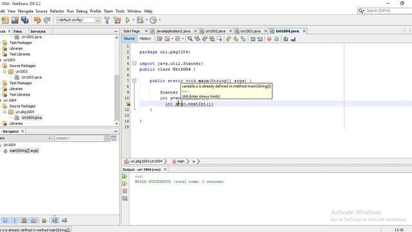Image resolution: width=412 pixels, height=232 pixels.
Task: Click the Redo arrow icon
Action: click(x=47, y=20)
